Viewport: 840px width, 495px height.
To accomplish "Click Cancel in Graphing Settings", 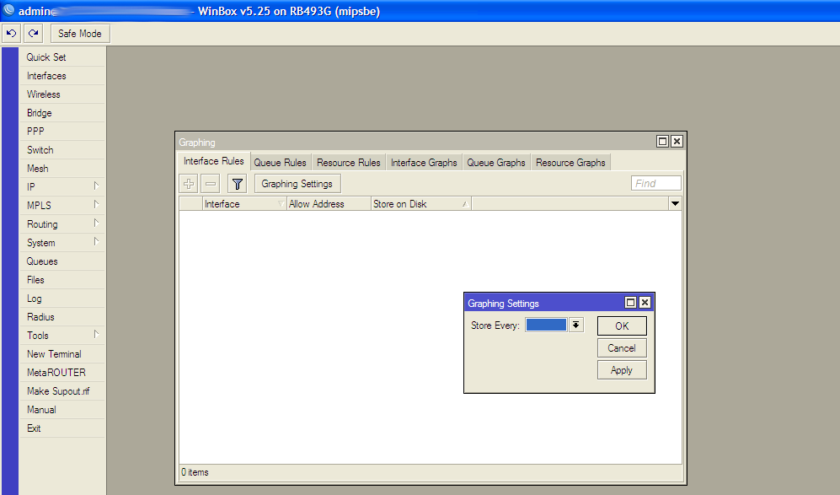I will [622, 348].
